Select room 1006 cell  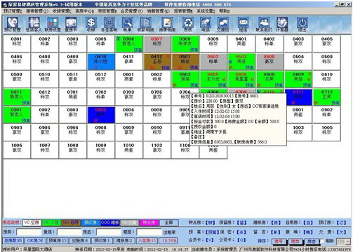(17, 150)
